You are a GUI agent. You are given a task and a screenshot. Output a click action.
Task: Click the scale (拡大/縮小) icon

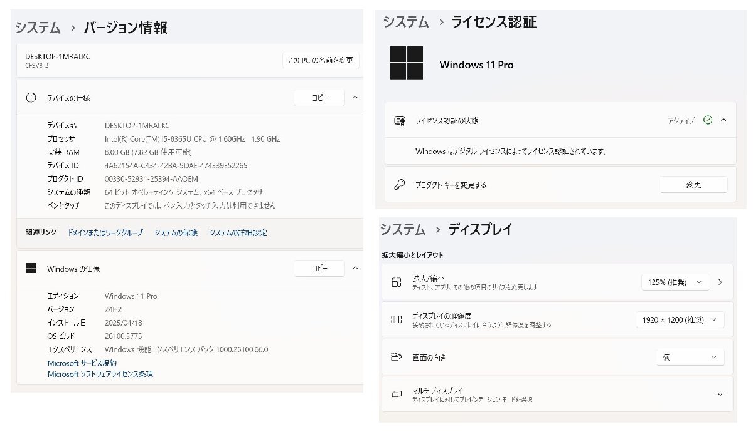point(396,282)
